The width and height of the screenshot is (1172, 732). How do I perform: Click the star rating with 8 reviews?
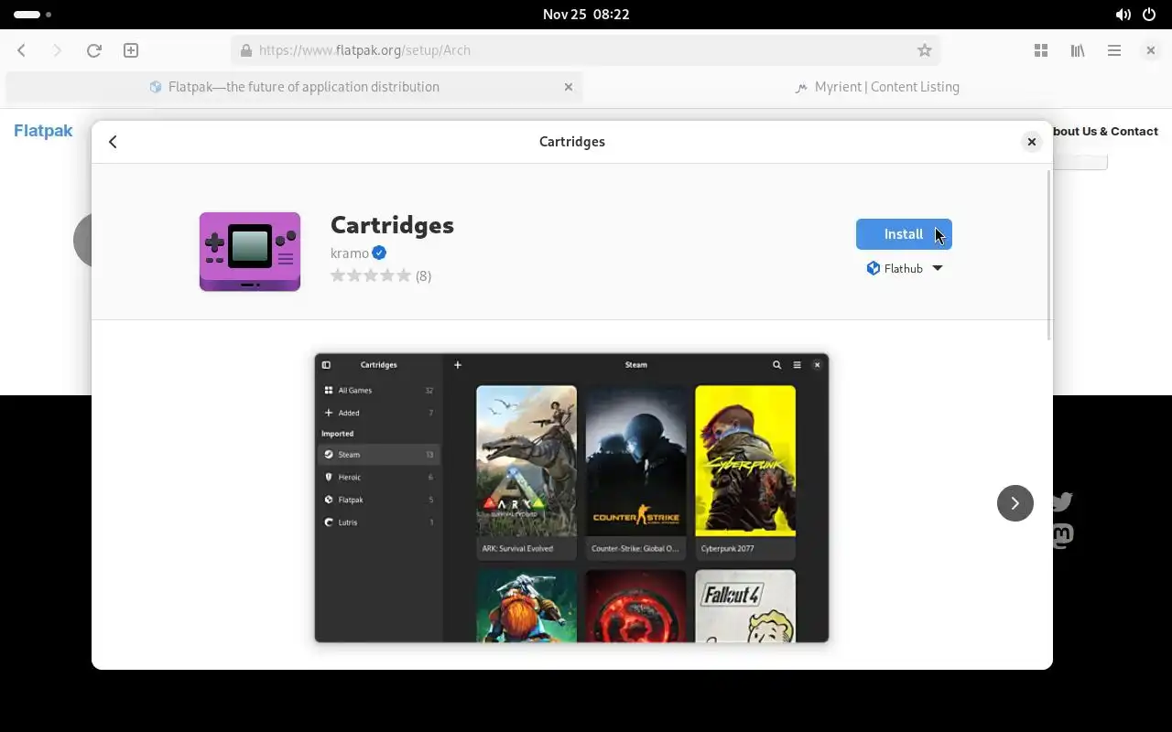(381, 275)
